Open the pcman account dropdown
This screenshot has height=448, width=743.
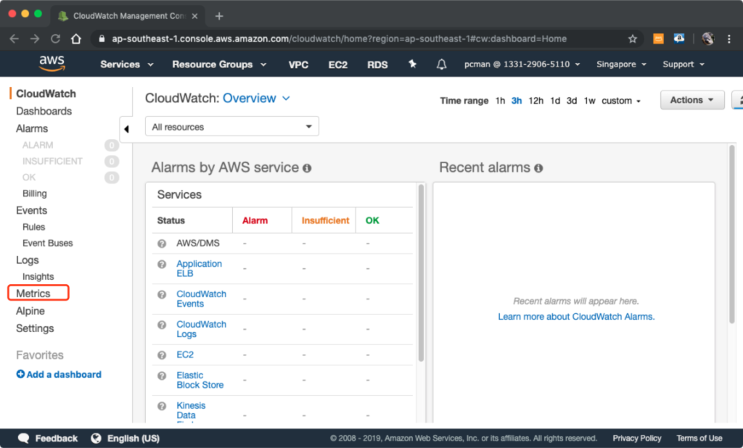coord(522,65)
